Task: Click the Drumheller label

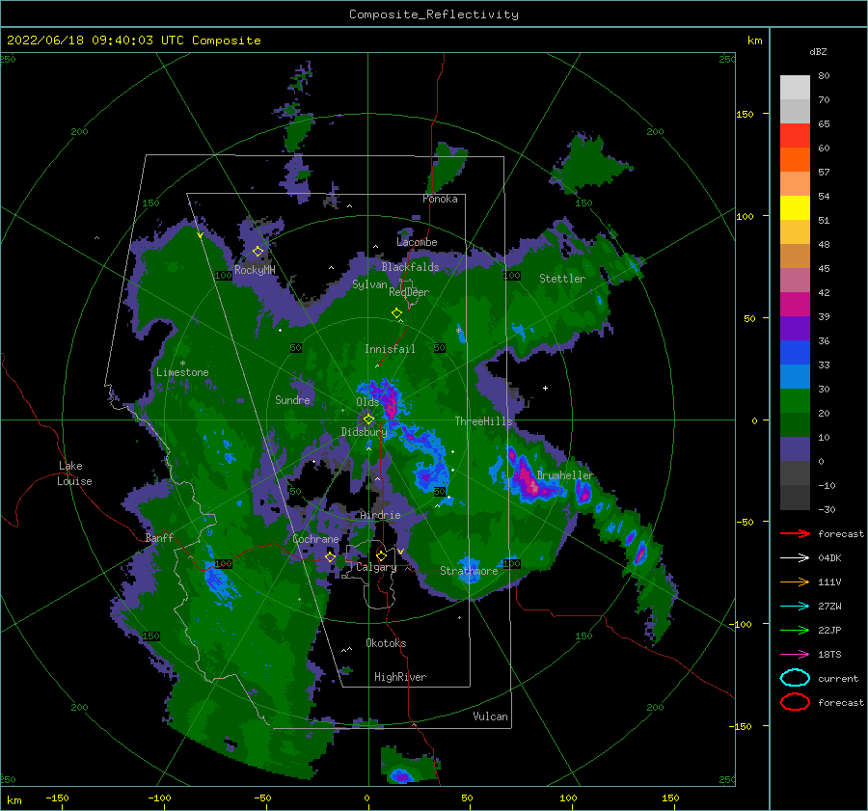Action: tap(565, 475)
